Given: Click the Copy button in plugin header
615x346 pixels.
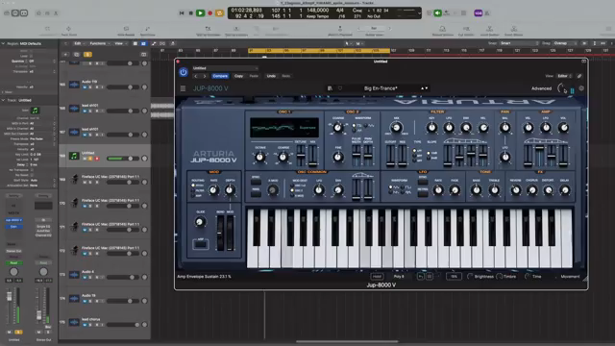Looking at the screenshot, I should [238, 76].
